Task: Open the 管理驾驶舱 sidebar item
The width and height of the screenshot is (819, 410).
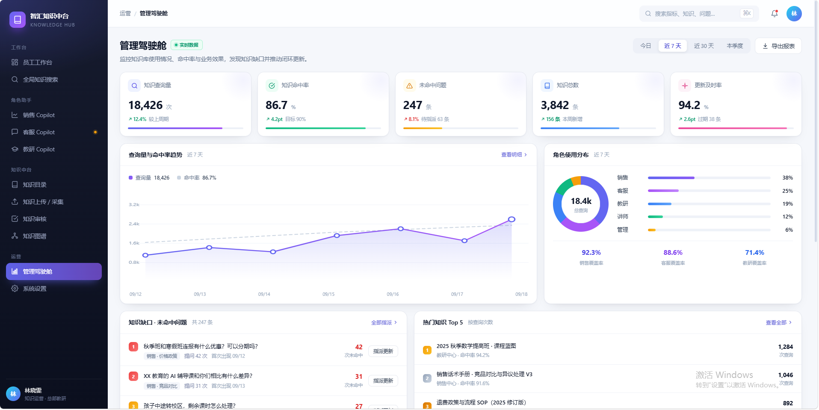Action: point(54,271)
